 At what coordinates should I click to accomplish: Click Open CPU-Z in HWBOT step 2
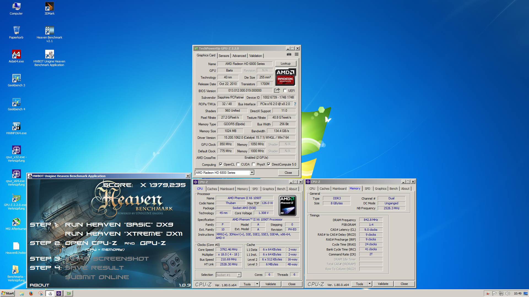(91, 243)
